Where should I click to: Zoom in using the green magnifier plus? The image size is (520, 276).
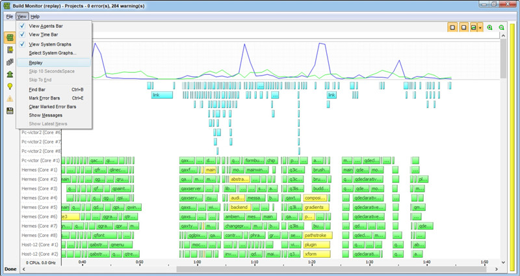tap(489, 27)
